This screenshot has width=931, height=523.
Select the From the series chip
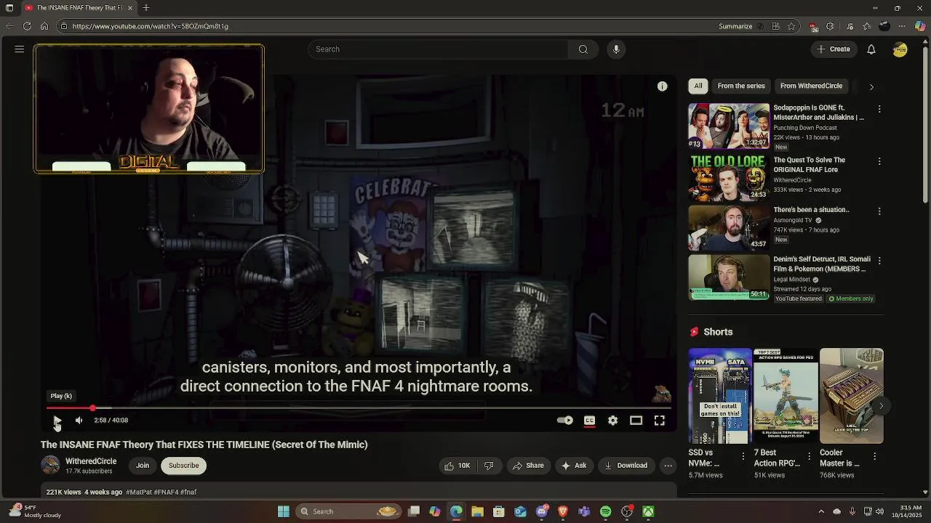(x=741, y=86)
